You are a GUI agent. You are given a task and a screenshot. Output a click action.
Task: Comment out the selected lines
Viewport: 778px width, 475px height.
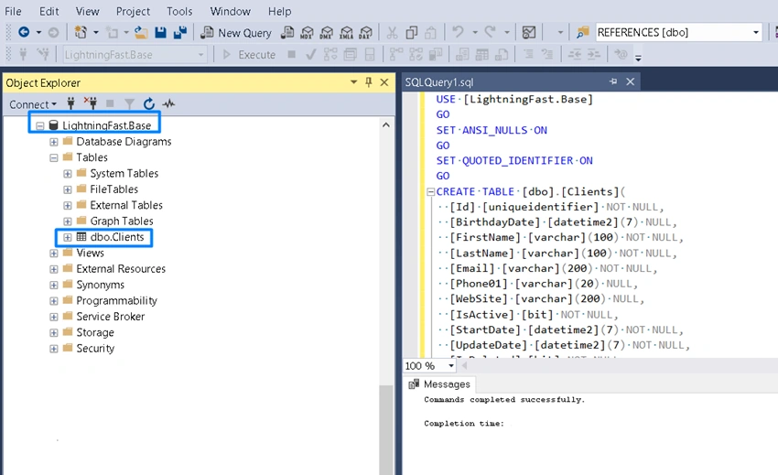click(x=528, y=54)
